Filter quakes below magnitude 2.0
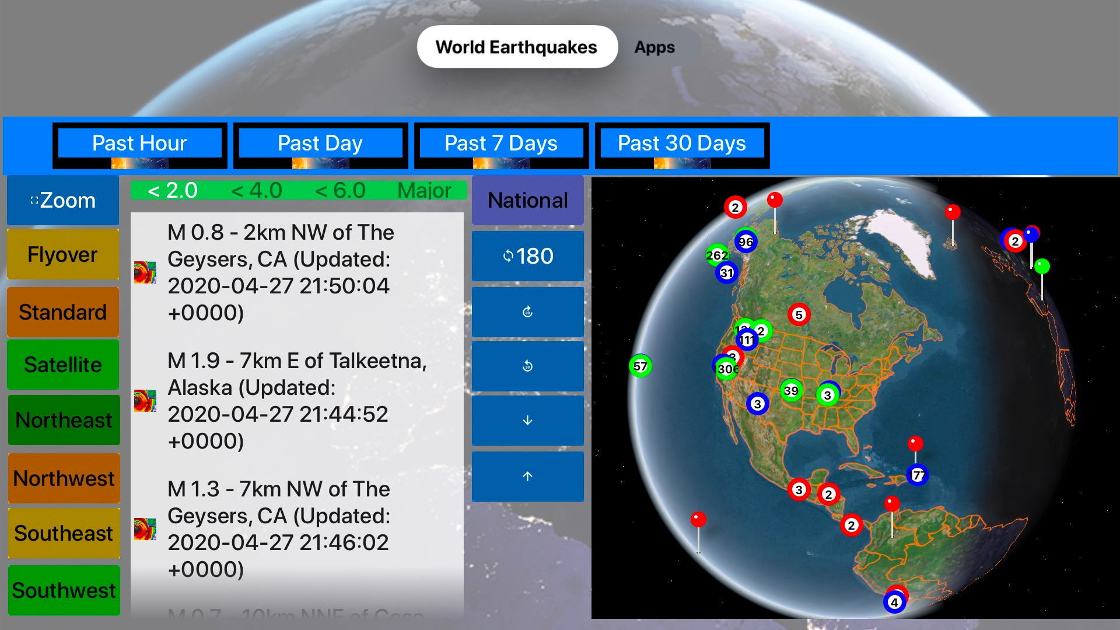 tap(173, 190)
